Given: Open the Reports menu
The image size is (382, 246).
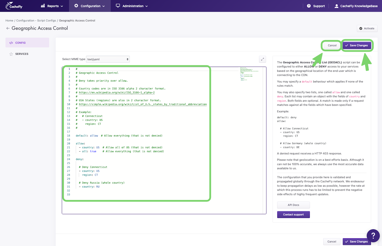Looking at the screenshot, I should [x=52, y=6].
